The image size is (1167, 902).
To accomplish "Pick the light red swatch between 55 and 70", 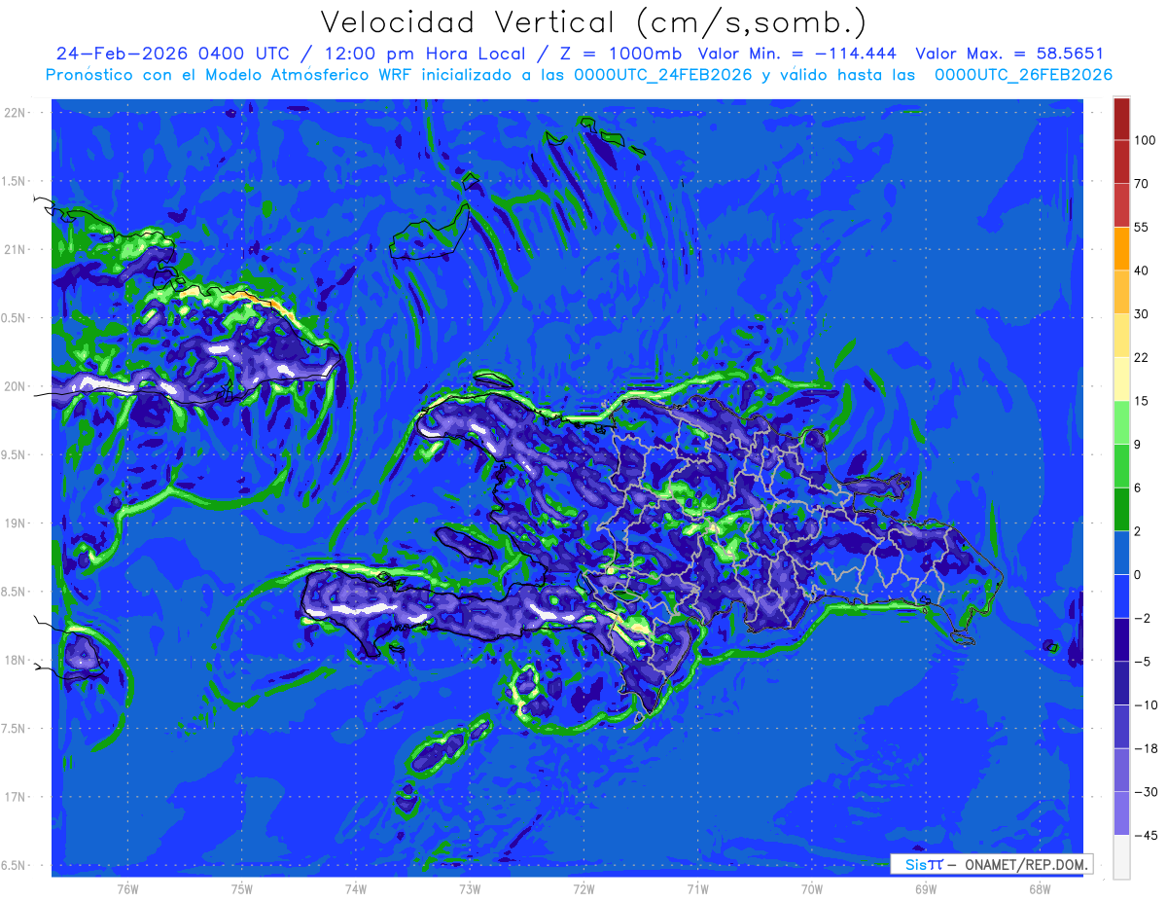I will [1121, 204].
